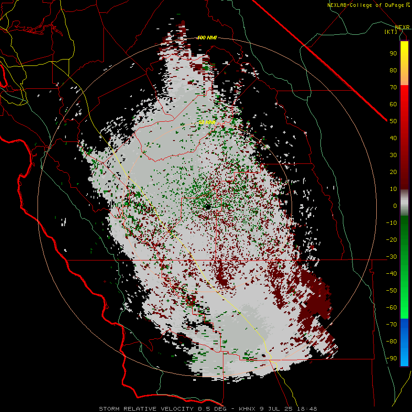The image size is (412, 412).
Task: Click the -50 value on velocity scale
Action: pyautogui.click(x=391, y=291)
